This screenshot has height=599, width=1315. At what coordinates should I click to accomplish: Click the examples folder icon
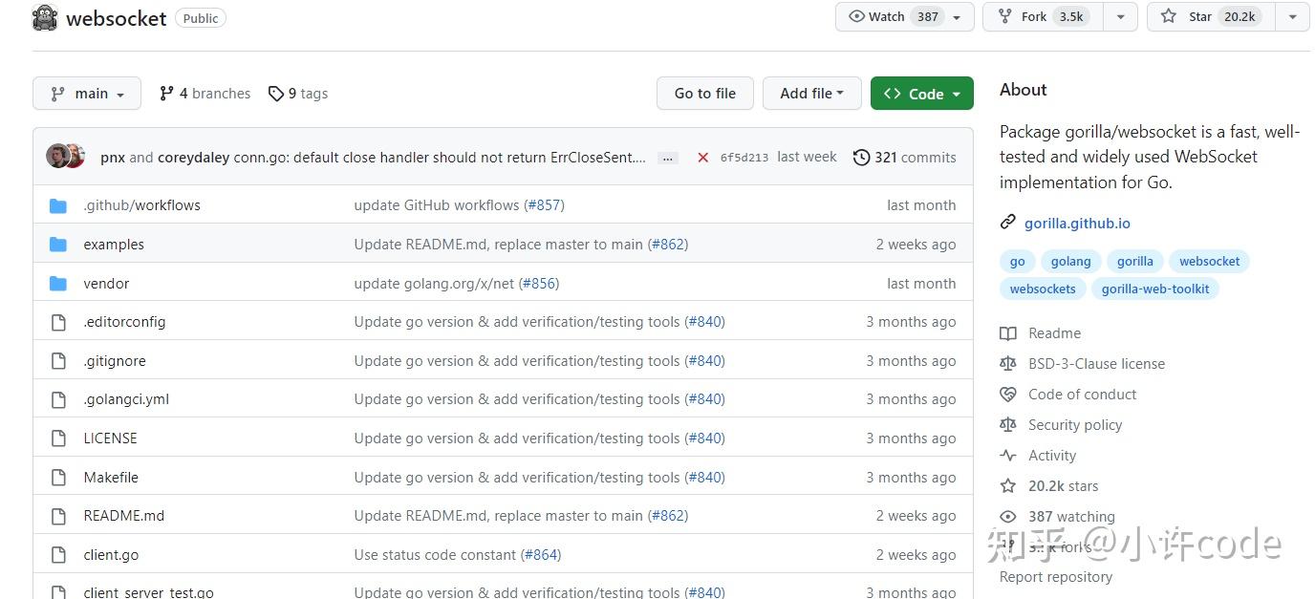(58, 245)
